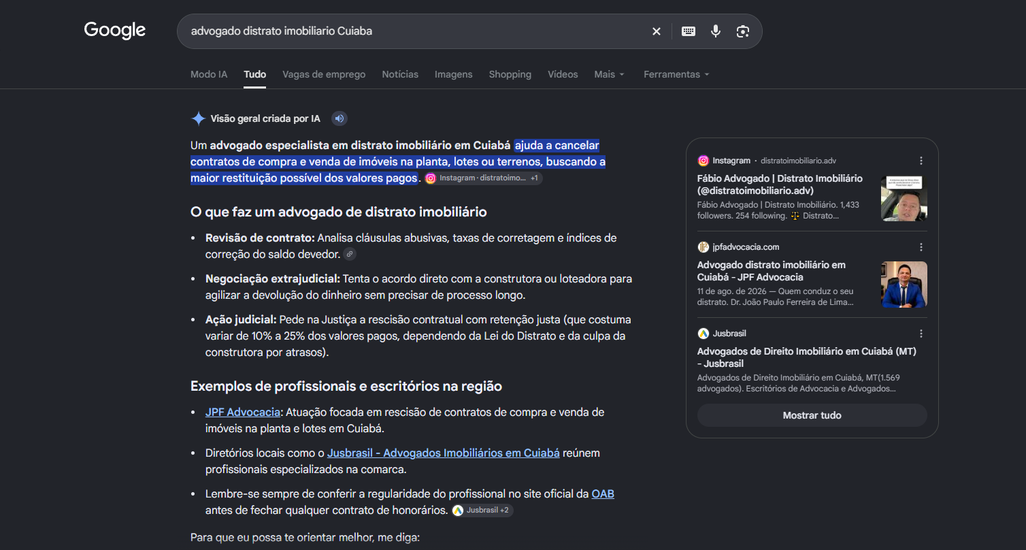Click JPF Advocacia lawyer photo thumbnail
The width and height of the screenshot is (1026, 550).
[x=904, y=285]
